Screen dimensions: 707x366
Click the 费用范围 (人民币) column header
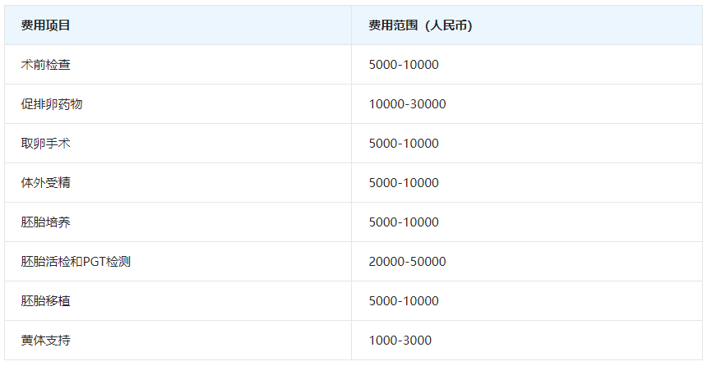420,25
